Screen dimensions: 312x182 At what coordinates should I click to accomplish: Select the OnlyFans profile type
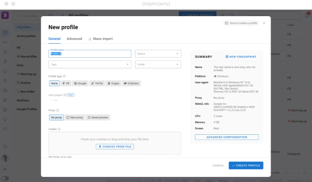[131, 83]
